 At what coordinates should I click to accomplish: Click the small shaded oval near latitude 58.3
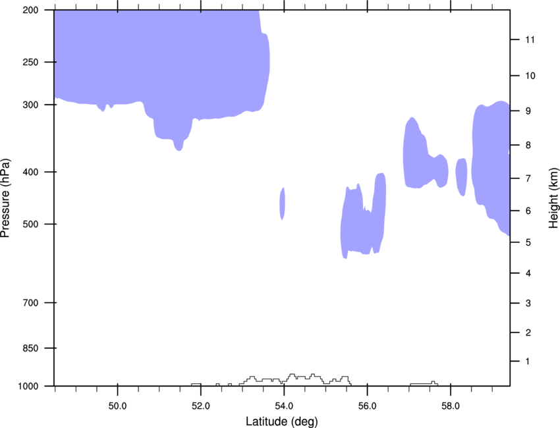(461, 177)
